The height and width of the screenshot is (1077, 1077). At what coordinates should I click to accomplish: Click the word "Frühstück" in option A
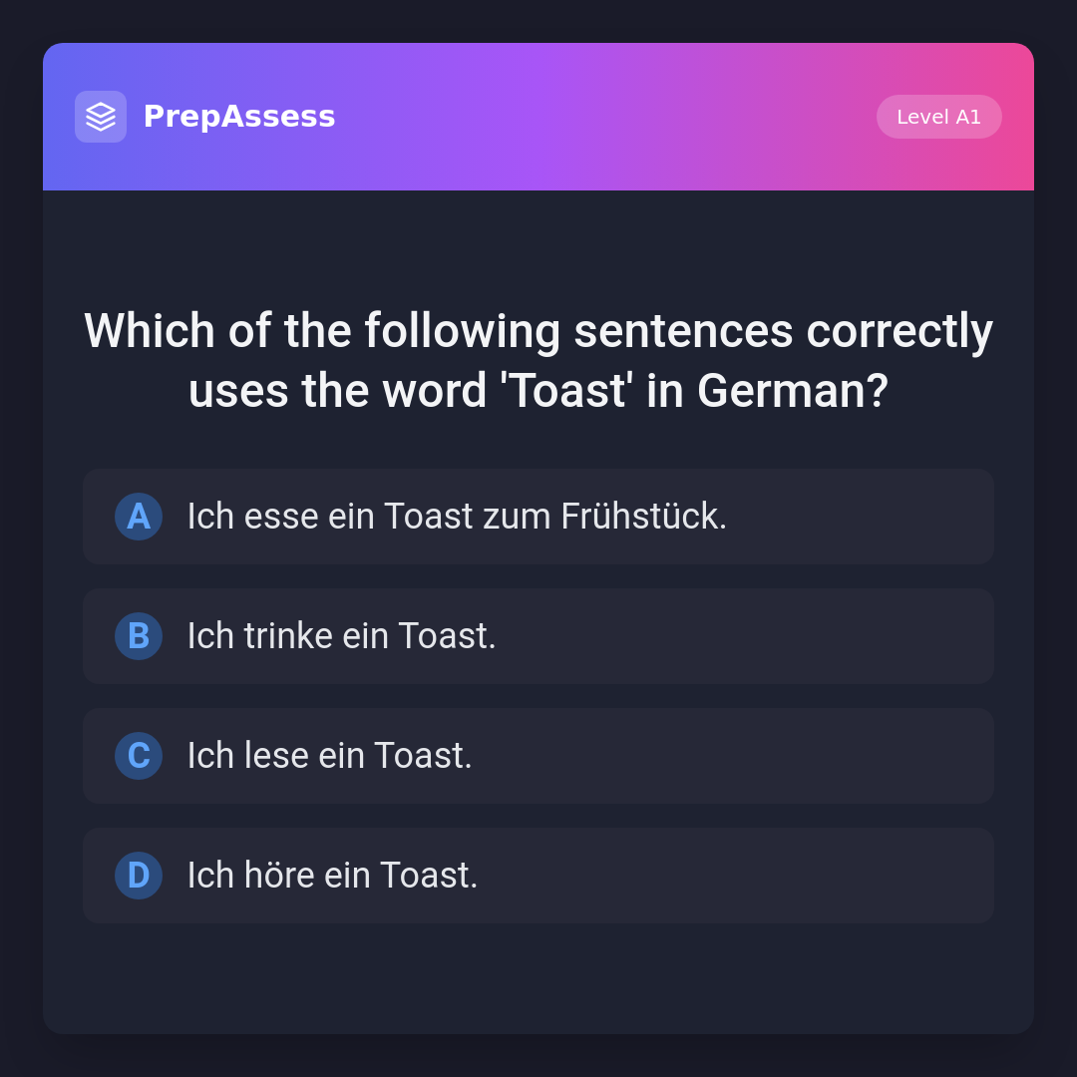pyautogui.click(x=643, y=517)
